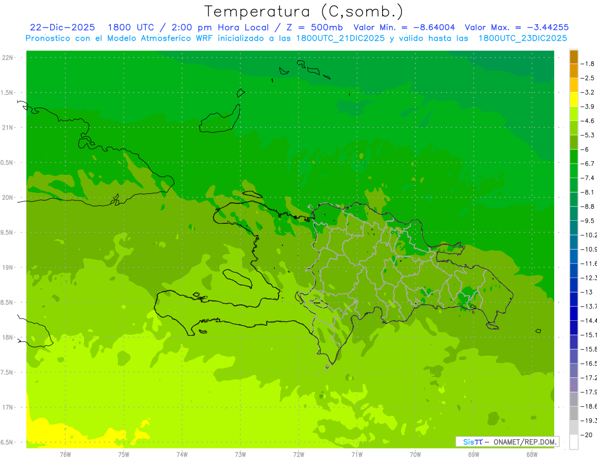Click the 'Temperatura (C,somb.)' chart title
Screen dimensions: 597x461
coord(304,11)
